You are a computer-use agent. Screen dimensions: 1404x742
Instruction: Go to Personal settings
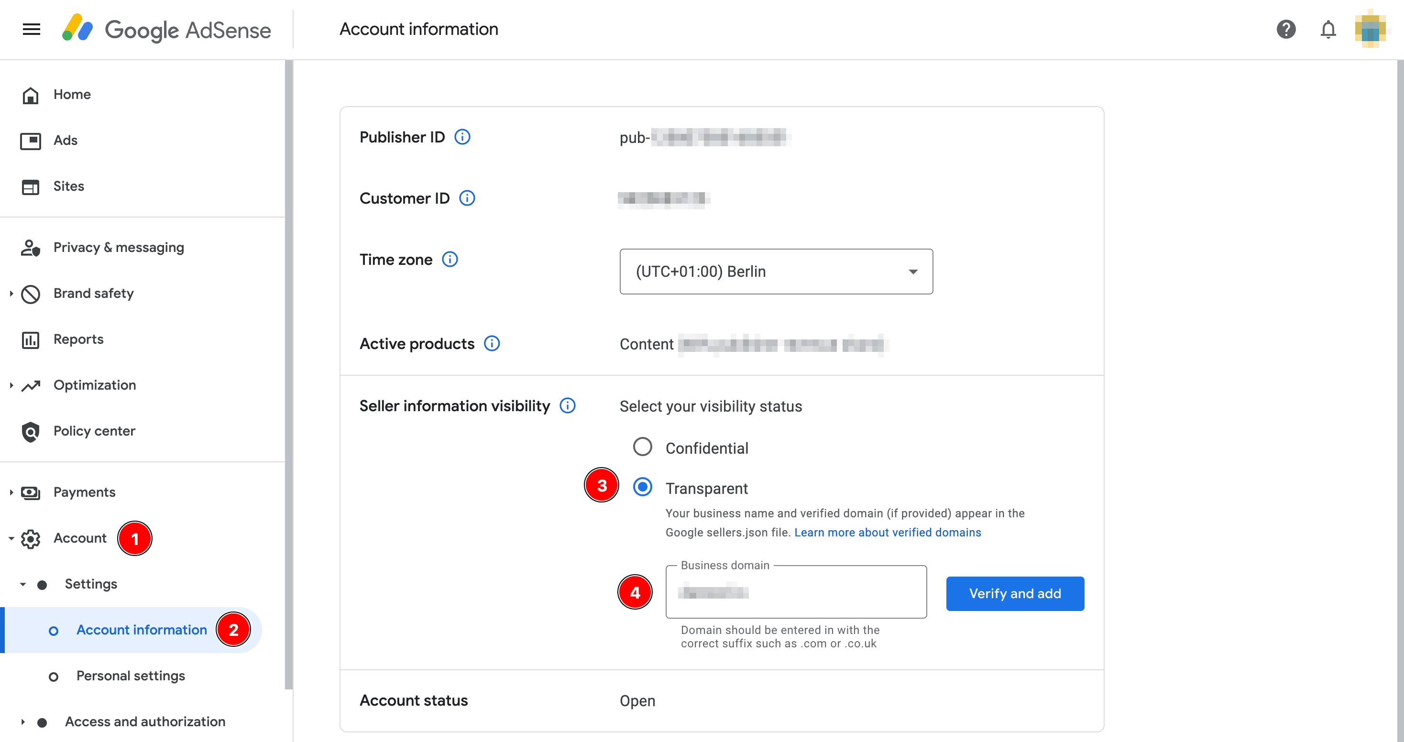[x=130, y=676]
